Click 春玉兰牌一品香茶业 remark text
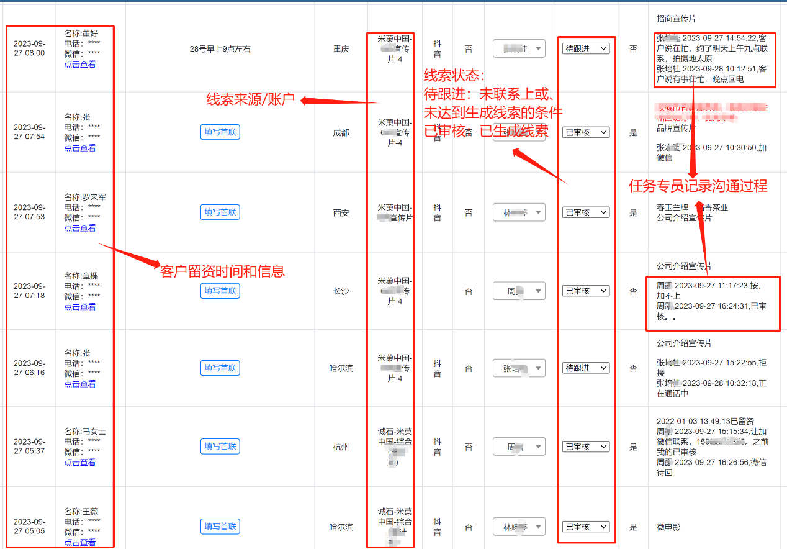Viewport: 787px width, 549px height. (692, 207)
